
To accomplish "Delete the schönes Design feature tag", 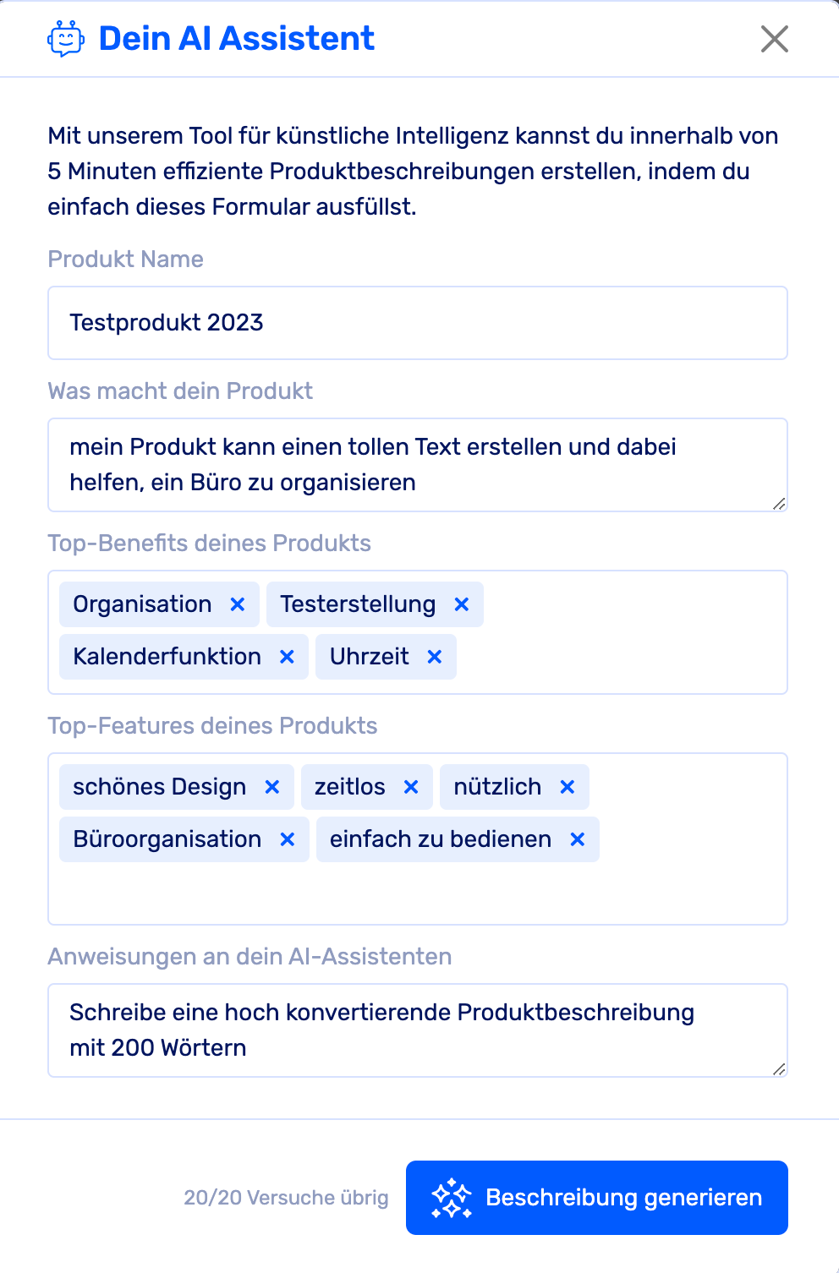I will click(272, 787).
